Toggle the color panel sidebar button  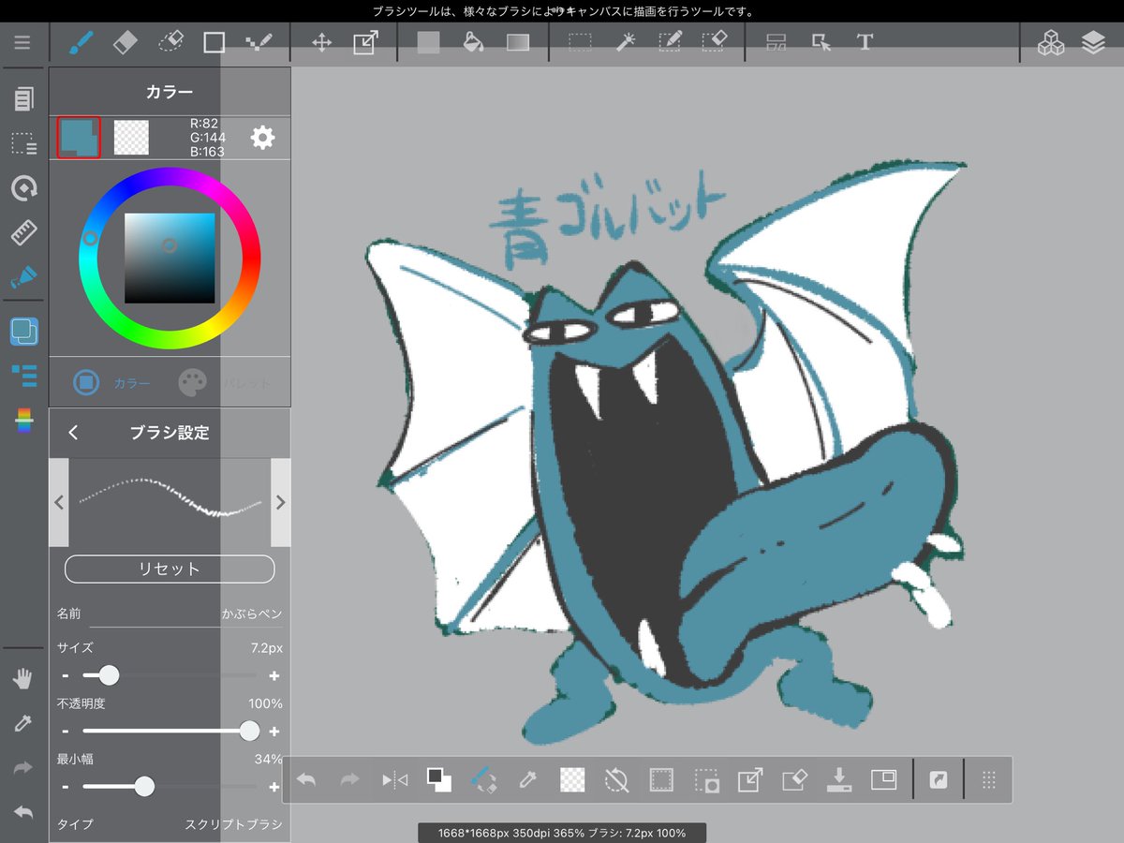[23, 331]
